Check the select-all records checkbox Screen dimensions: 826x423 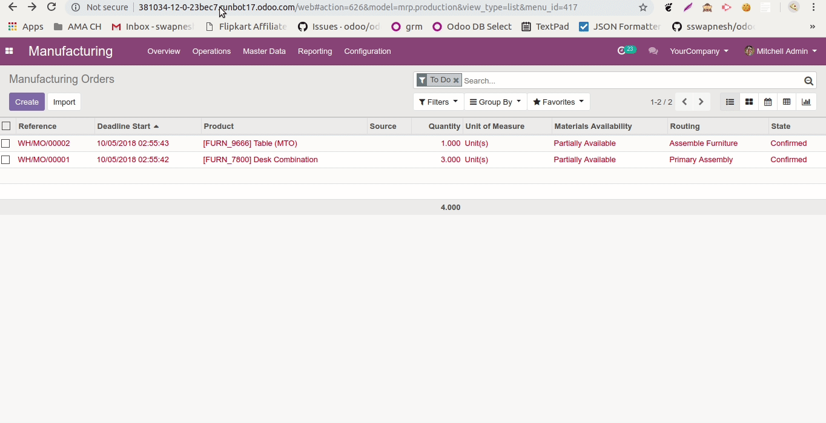pyautogui.click(x=5, y=126)
